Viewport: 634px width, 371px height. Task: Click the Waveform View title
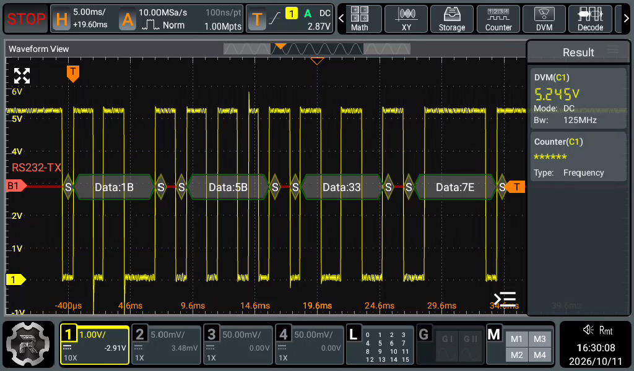pos(39,49)
